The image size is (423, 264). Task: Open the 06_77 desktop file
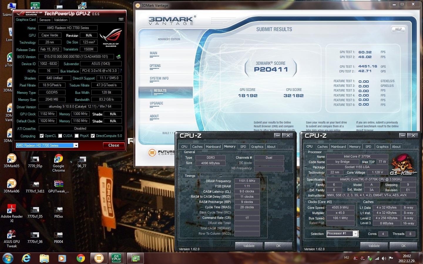tap(82, 161)
